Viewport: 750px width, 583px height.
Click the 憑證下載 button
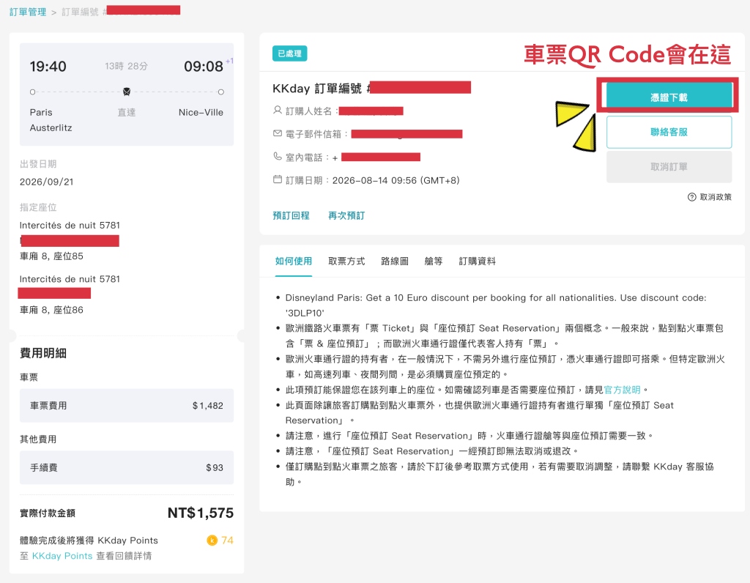pos(669,97)
